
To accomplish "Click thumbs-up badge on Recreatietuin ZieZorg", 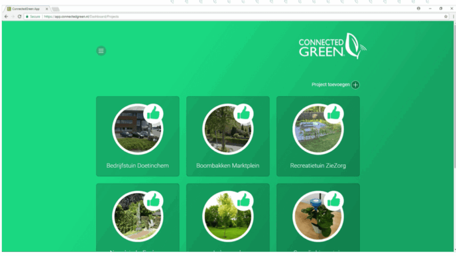I will click(334, 114).
